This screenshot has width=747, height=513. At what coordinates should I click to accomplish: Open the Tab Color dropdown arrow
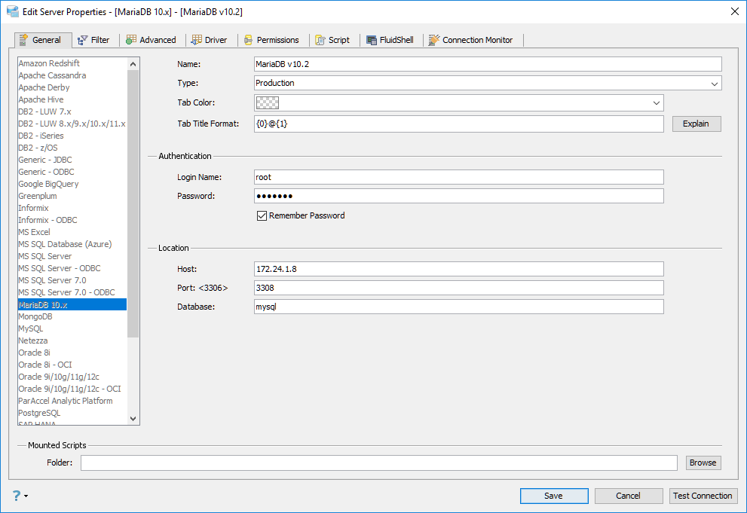[656, 102]
